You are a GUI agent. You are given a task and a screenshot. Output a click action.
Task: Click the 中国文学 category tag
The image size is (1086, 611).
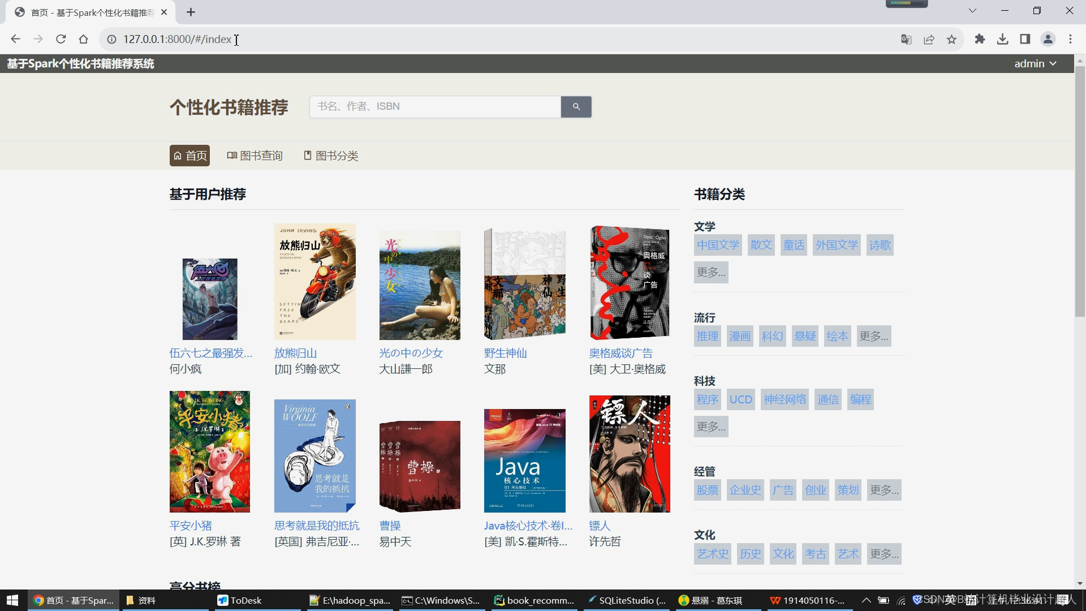(718, 245)
